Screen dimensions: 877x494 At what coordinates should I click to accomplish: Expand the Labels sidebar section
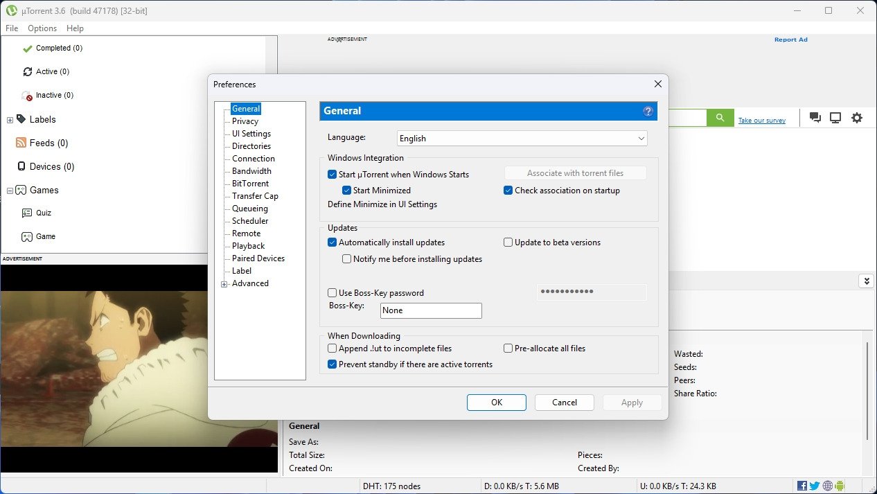coord(10,120)
